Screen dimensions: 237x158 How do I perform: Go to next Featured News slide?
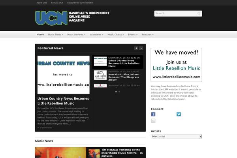tap(141, 48)
